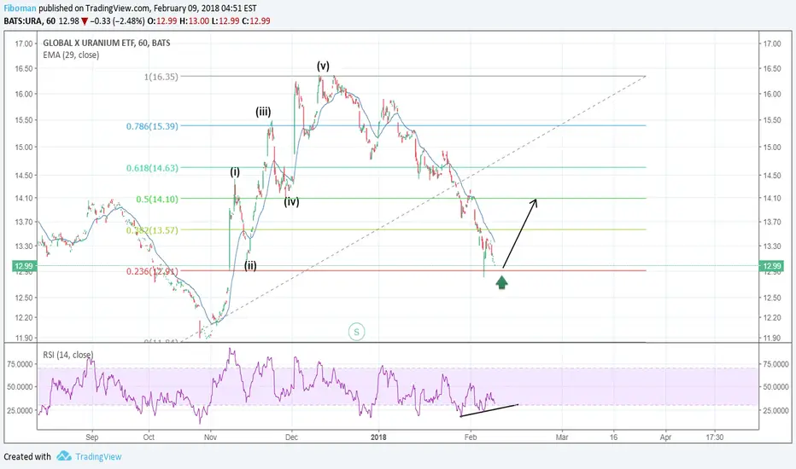Select the (iv) wave label

(291, 202)
